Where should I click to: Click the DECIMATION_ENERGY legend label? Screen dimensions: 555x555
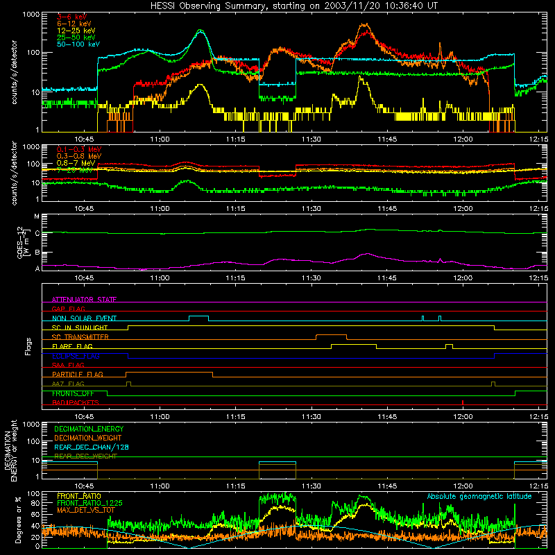(x=89, y=429)
